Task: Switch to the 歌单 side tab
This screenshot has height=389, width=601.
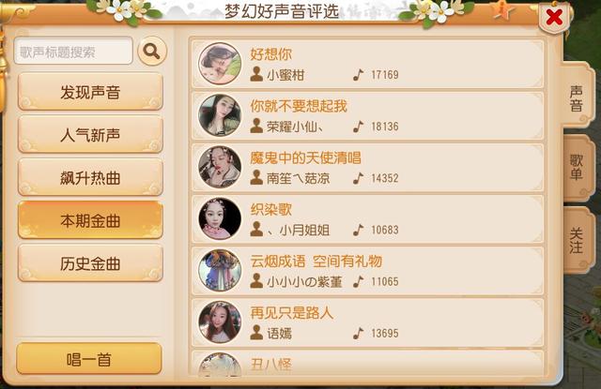Action: [x=578, y=167]
